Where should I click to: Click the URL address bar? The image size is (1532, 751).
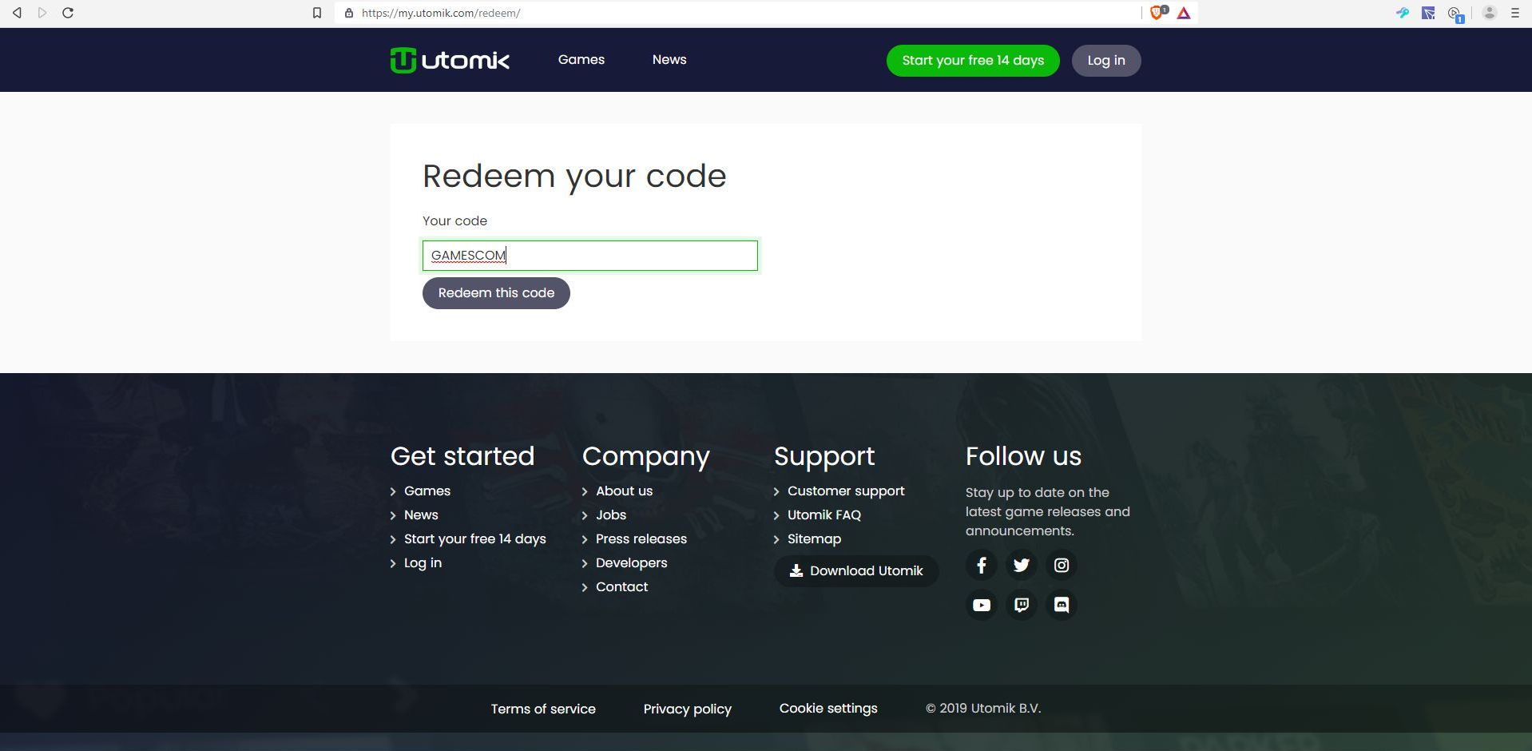click(738, 13)
